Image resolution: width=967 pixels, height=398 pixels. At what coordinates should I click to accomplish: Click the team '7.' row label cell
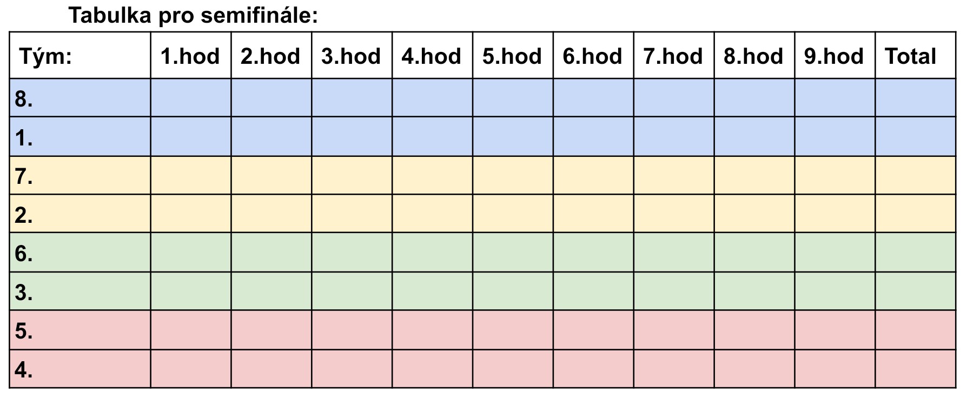point(80,176)
